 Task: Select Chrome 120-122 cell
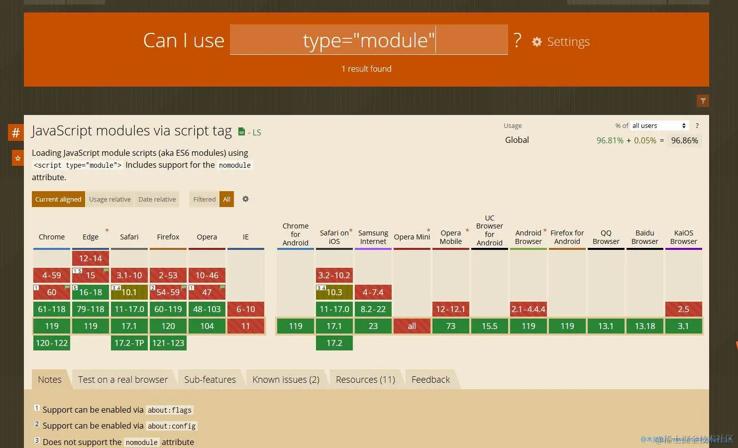[52, 343]
